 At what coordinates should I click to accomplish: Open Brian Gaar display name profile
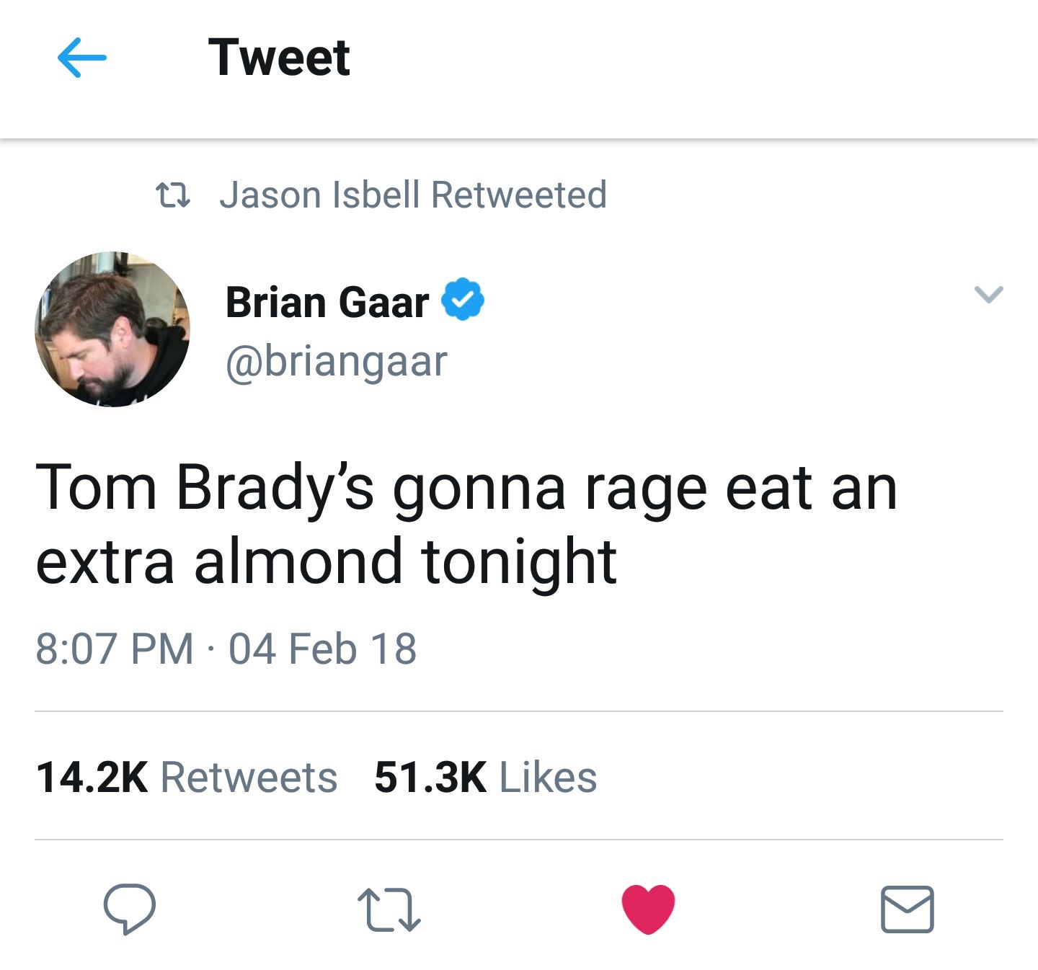pyautogui.click(x=327, y=301)
